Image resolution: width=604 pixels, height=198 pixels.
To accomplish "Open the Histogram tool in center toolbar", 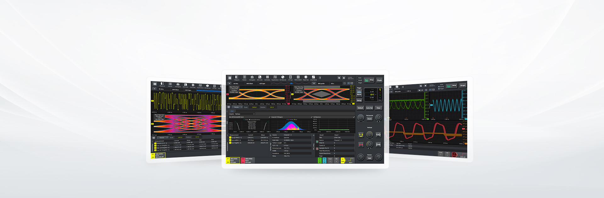I will [x=252, y=78].
